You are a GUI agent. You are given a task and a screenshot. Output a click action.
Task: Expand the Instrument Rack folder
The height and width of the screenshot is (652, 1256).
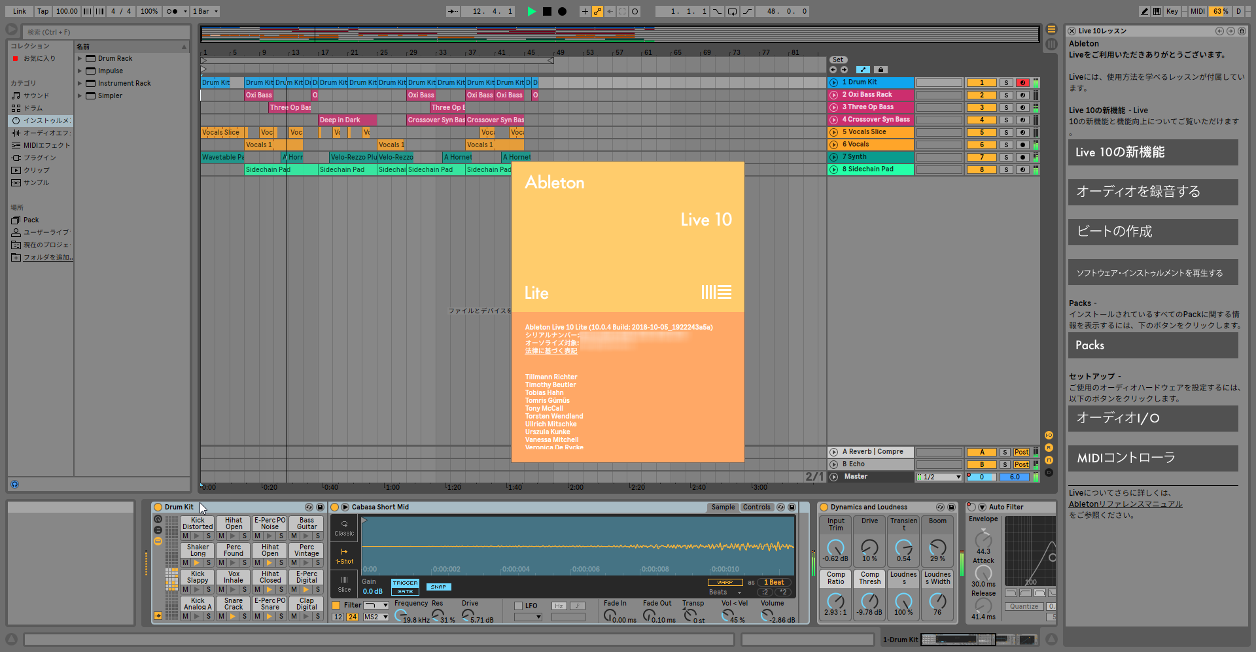pyautogui.click(x=80, y=84)
